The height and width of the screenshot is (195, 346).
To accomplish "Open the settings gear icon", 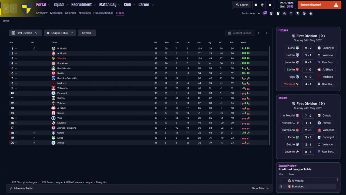I will [x=270, y=5].
